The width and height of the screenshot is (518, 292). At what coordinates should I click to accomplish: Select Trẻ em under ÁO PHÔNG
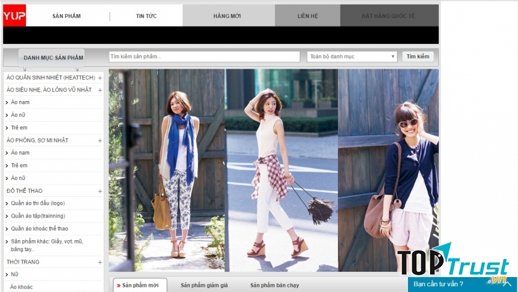[x=19, y=166]
